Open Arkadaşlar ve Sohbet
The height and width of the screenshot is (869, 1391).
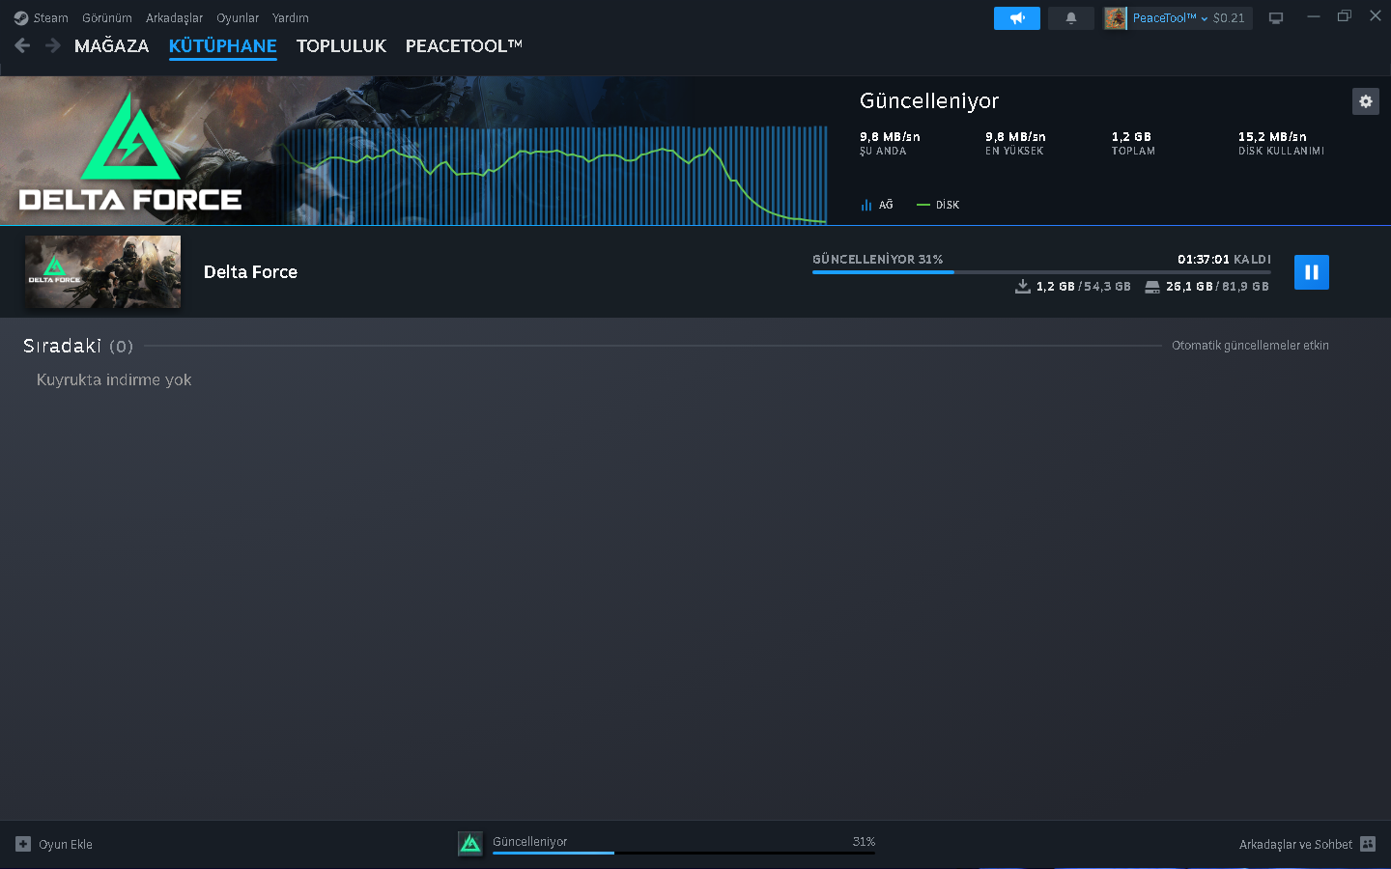[x=1295, y=844]
